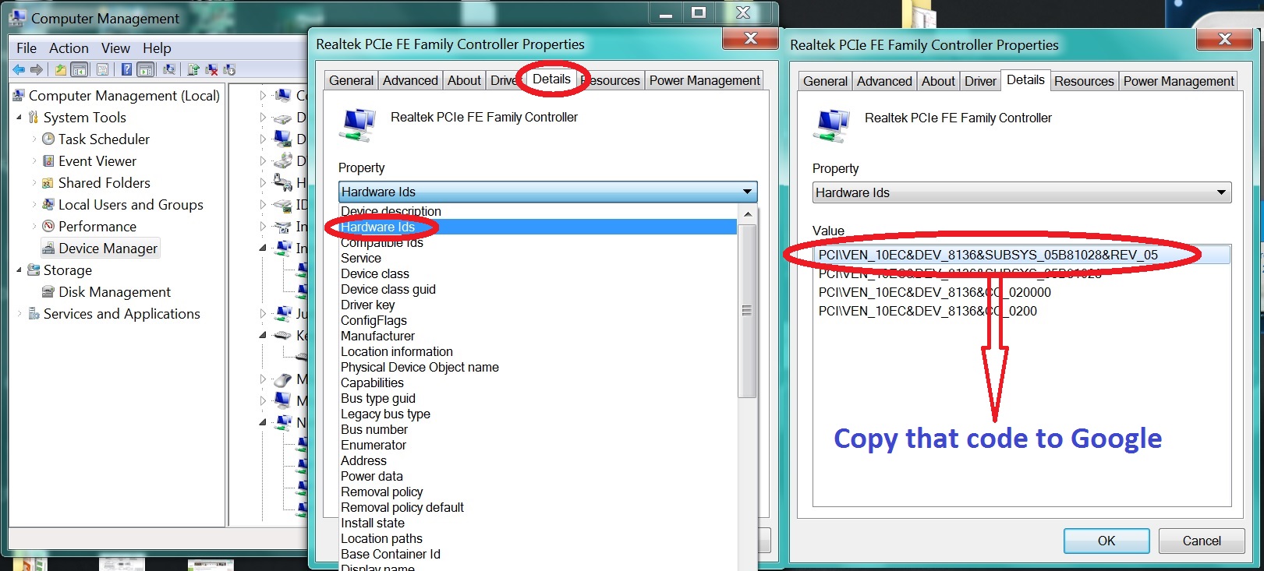Click the Storage icon in the console tree
The image size is (1264, 571).
34,270
